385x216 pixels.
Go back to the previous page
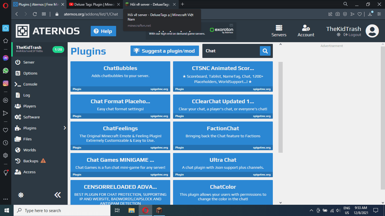(17, 14)
